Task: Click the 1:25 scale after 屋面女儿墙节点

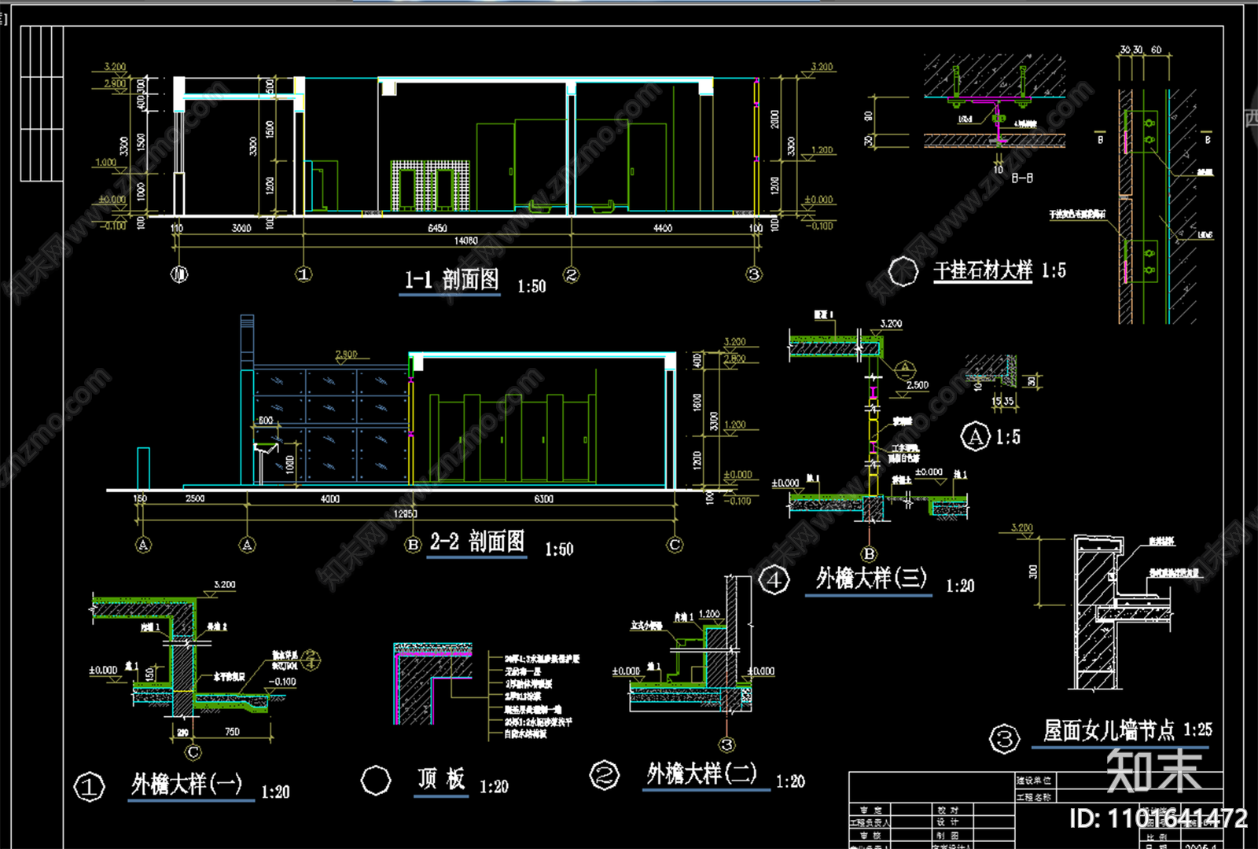Action: pyautogui.click(x=1197, y=730)
